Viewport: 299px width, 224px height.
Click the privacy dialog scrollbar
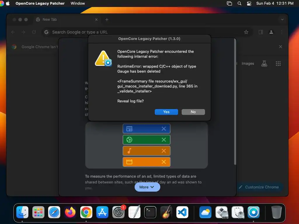[x=235, y=102]
